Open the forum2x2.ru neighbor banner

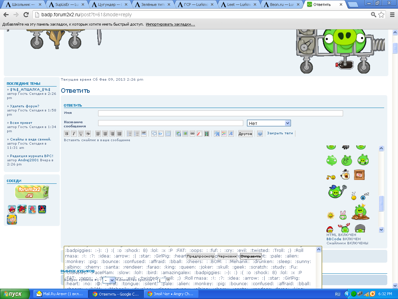tap(32, 192)
